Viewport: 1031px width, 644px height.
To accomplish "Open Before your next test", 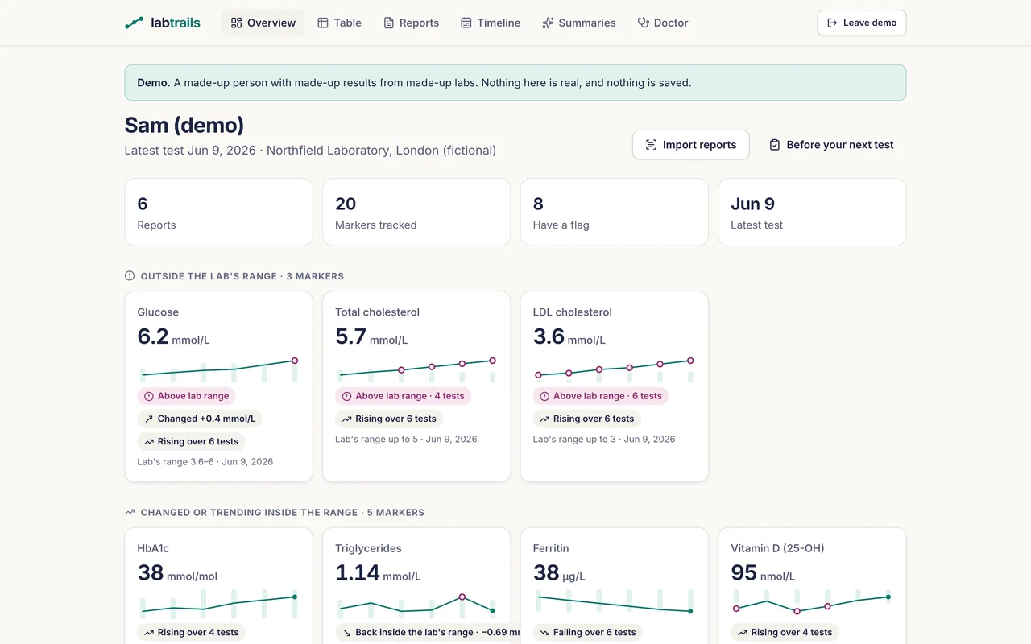I will click(x=831, y=145).
